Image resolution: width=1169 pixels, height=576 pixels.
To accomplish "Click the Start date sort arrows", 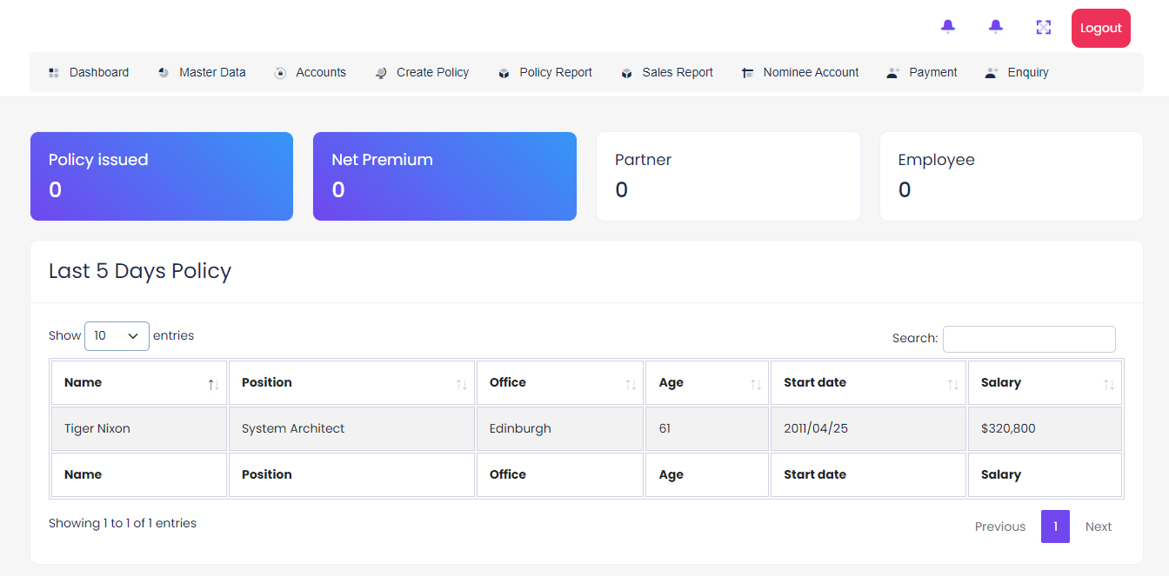I will (952, 384).
